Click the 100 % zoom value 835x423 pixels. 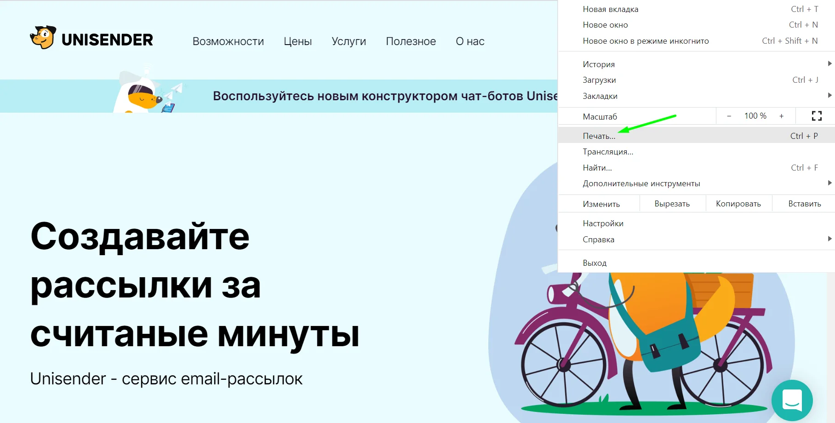point(755,116)
